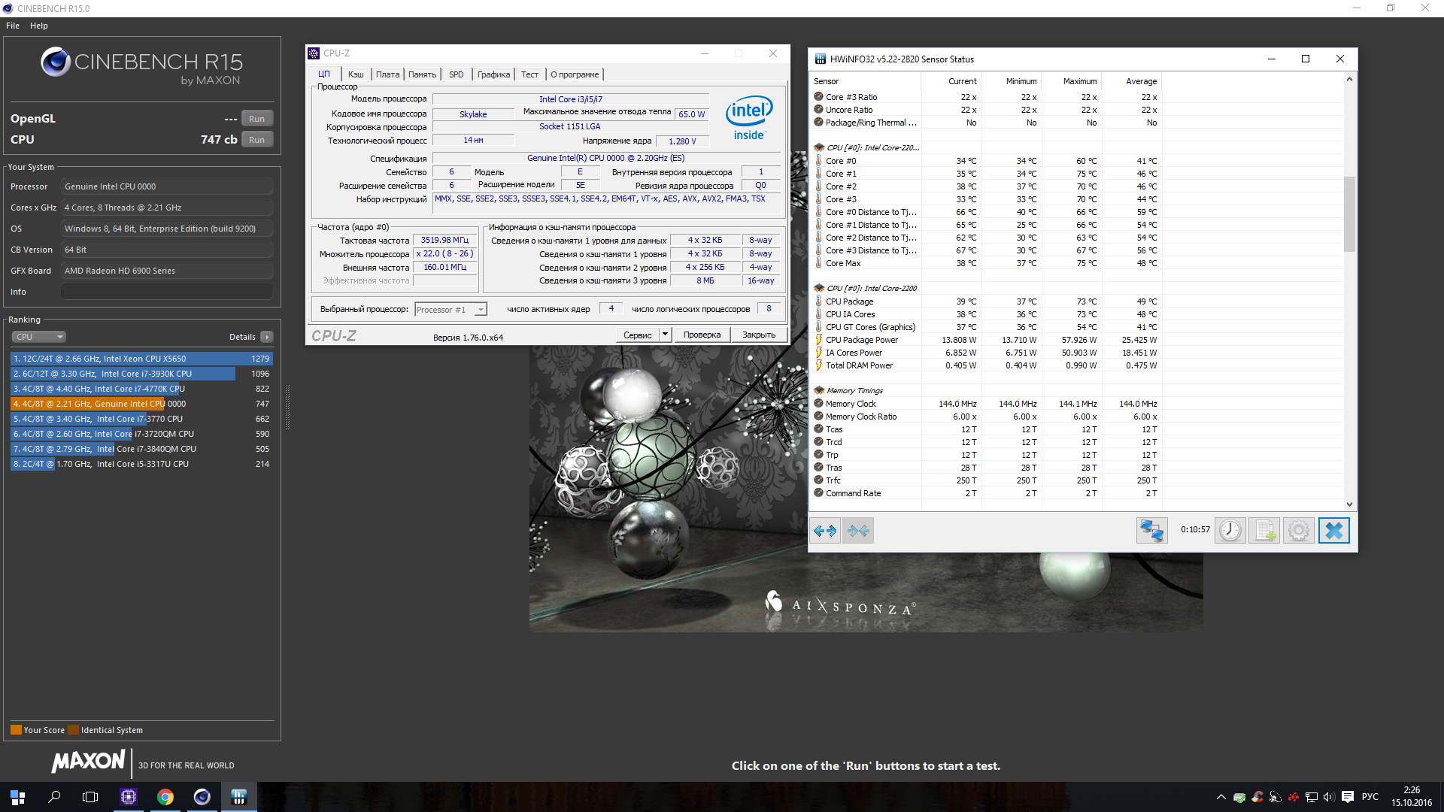1444x812 pixels.
Task: Click Проверка button in CPU-Z
Action: 702,335
